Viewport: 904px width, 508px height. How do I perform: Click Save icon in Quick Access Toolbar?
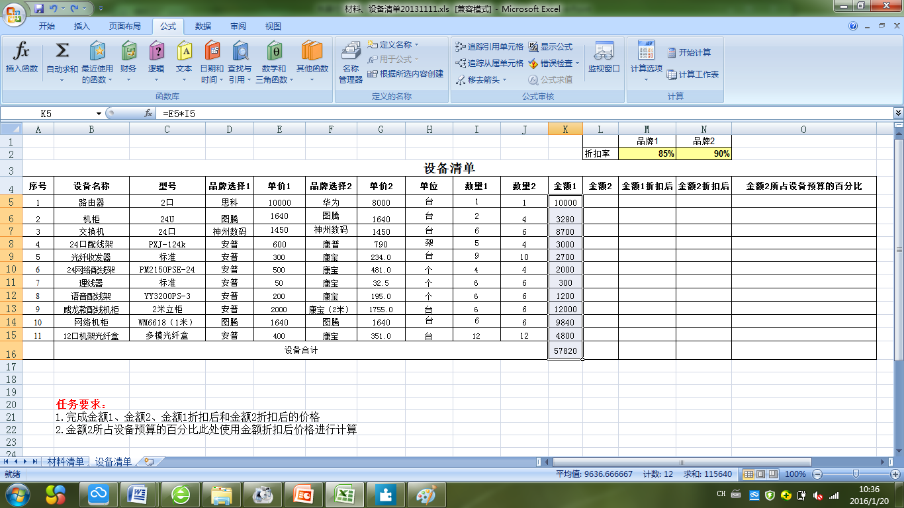tap(39, 9)
